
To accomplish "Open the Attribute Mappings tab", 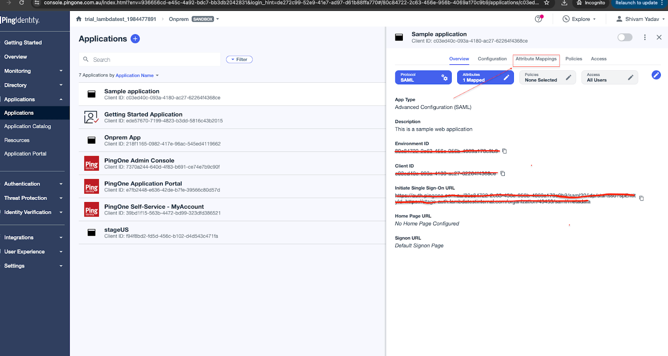I will pos(536,59).
